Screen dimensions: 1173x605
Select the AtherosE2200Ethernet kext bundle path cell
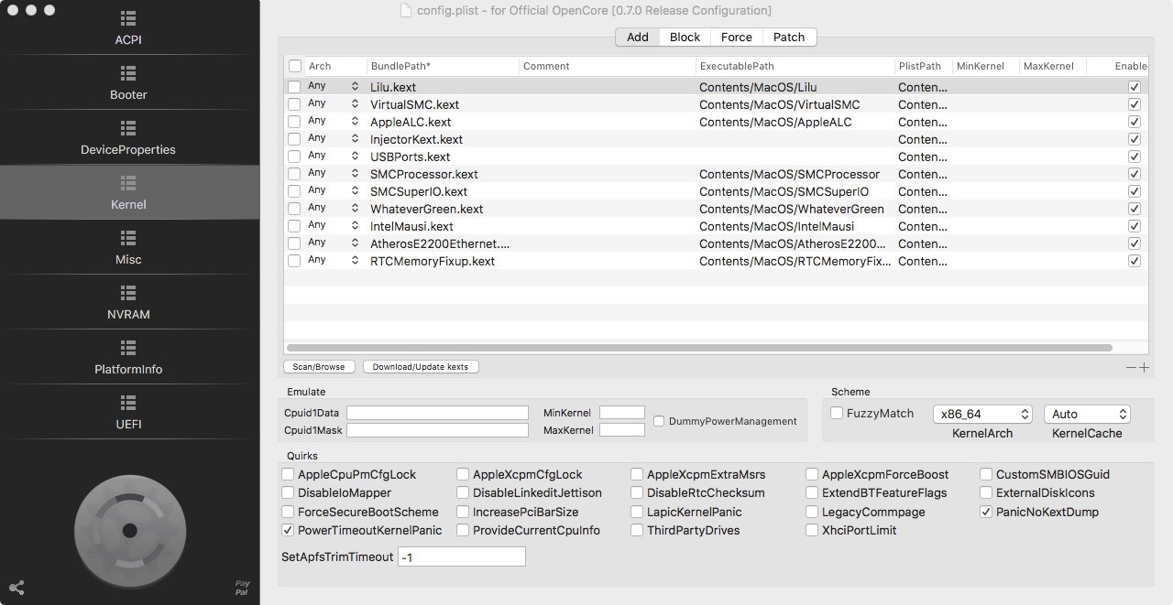pos(442,243)
